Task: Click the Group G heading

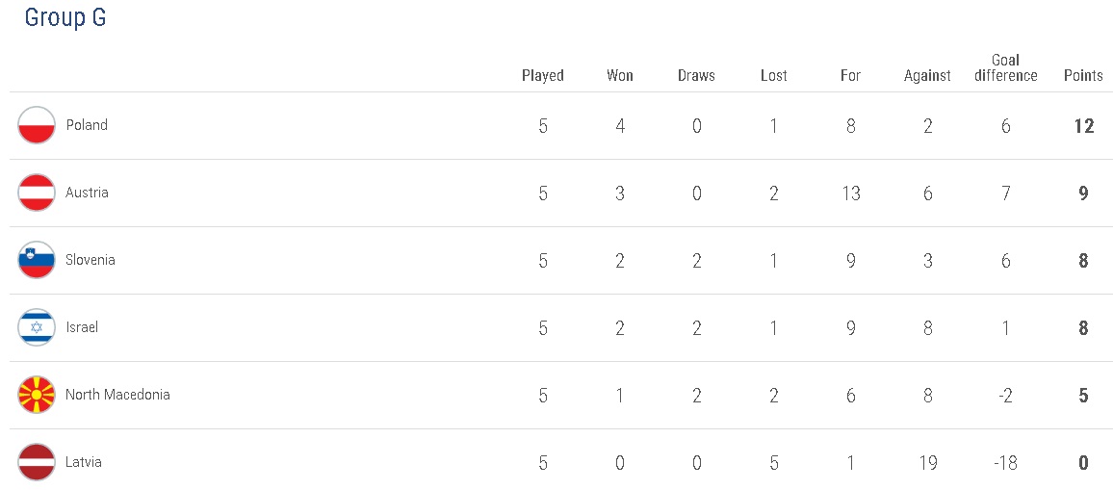Action: pyautogui.click(x=65, y=18)
